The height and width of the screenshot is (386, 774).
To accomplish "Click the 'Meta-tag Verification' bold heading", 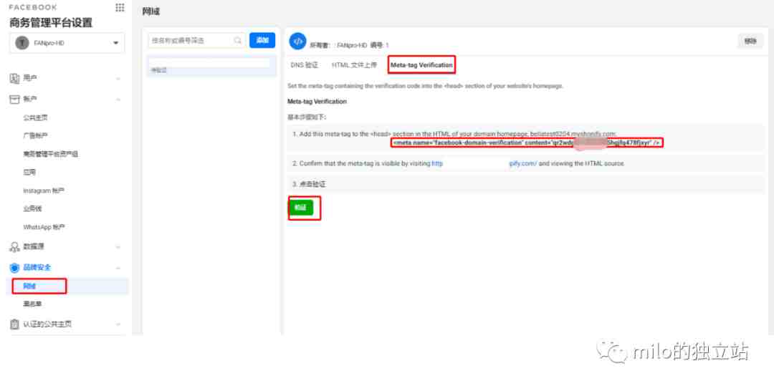I will [x=317, y=102].
